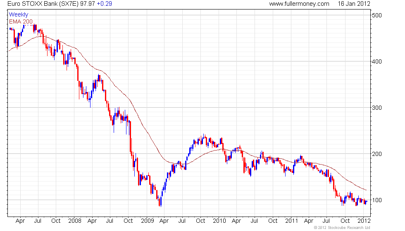Open the www.fullermoney.com link
The image size is (405, 231).
[299, 4]
